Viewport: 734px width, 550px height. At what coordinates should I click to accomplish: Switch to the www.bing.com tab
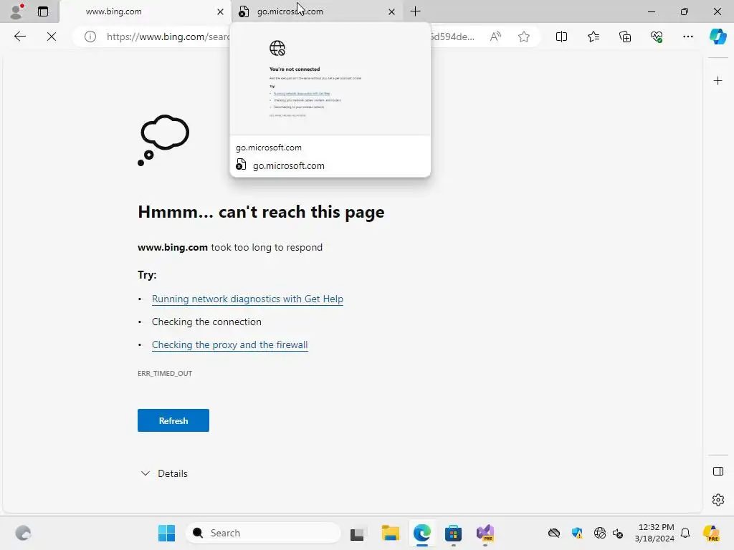point(145,11)
